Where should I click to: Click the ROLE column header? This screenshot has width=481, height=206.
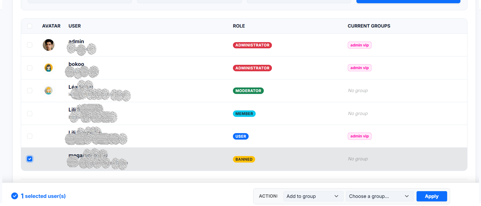(239, 26)
